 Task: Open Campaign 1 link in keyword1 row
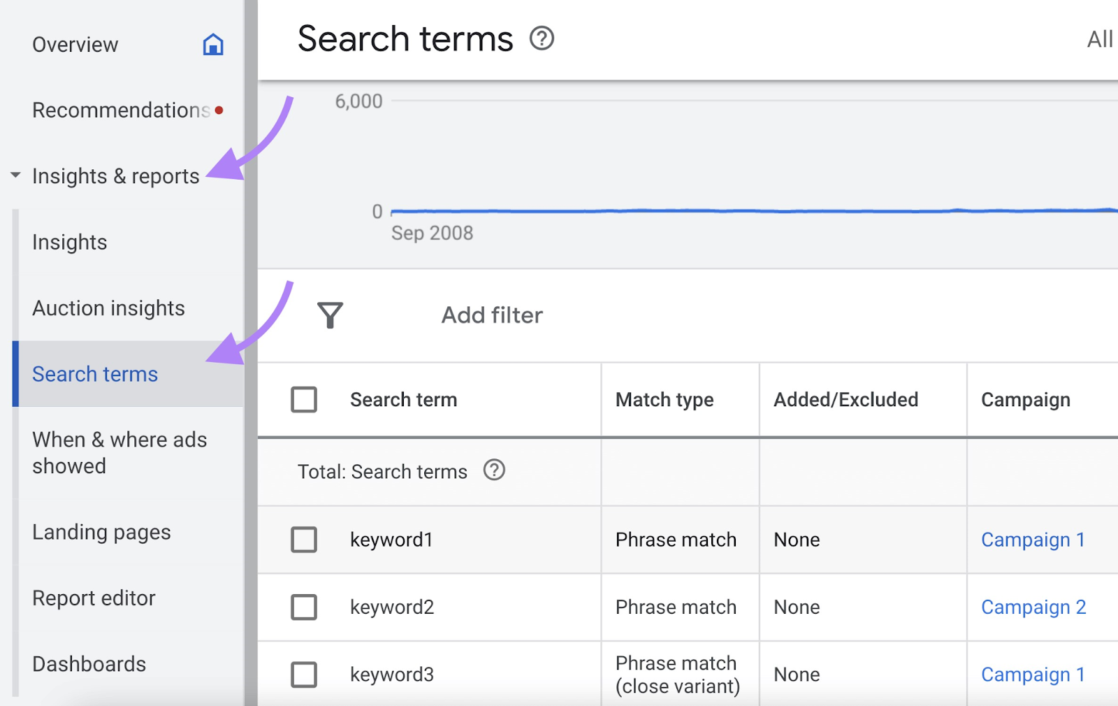(1033, 540)
